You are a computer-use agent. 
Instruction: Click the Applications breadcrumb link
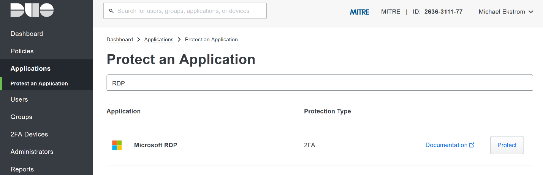coord(159,40)
